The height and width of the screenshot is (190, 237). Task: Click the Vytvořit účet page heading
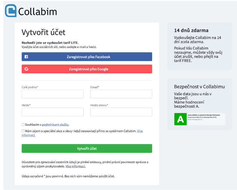coord(43,32)
